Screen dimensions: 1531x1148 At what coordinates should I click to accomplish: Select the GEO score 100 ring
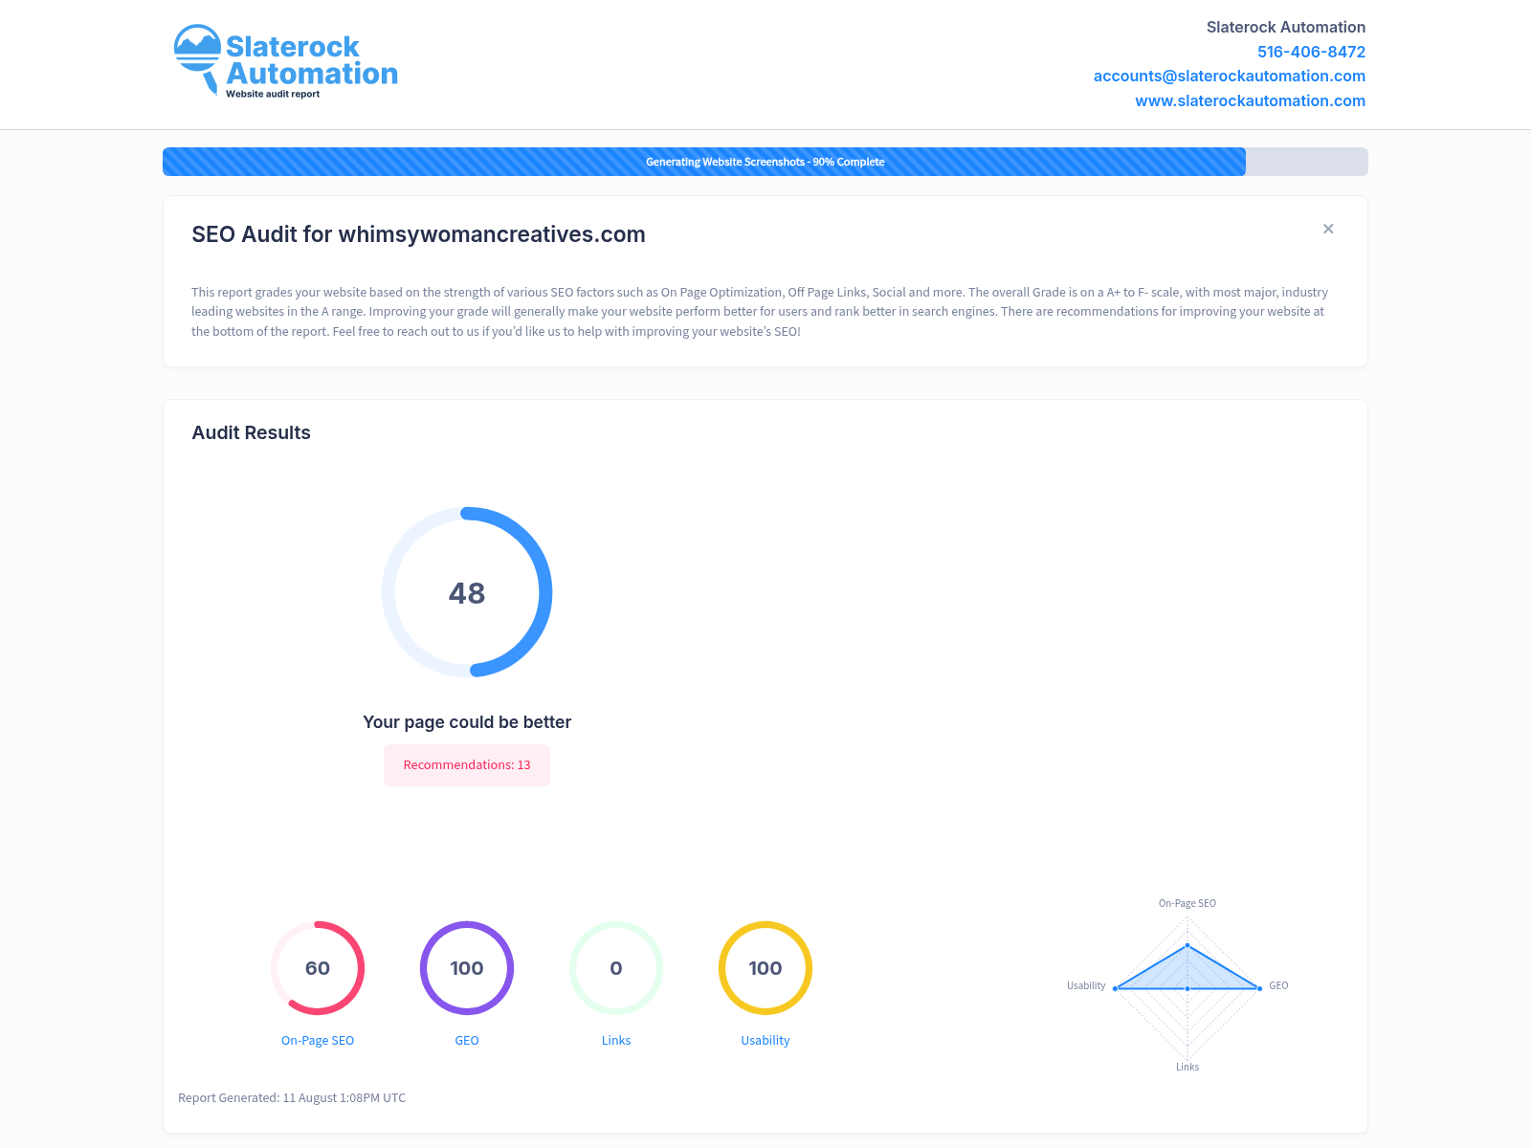point(467,968)
